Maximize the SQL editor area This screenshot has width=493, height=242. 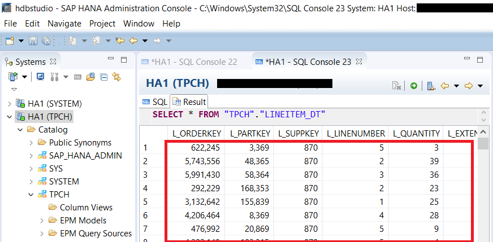coord(480,60)
